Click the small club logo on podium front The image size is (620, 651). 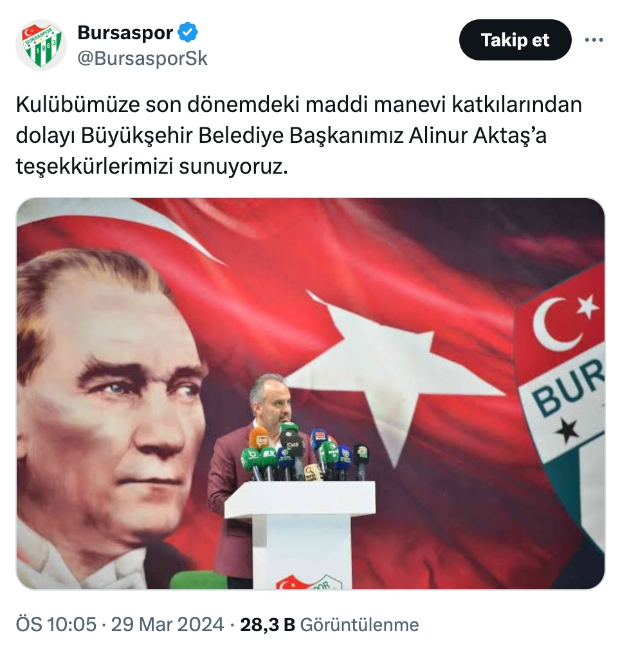pyautogui.click(x=309, y=582)
